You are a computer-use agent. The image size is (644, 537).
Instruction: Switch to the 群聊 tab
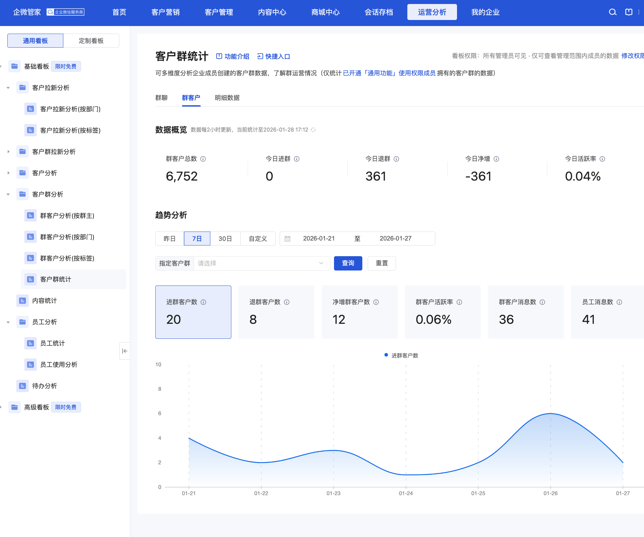(161, 98)
